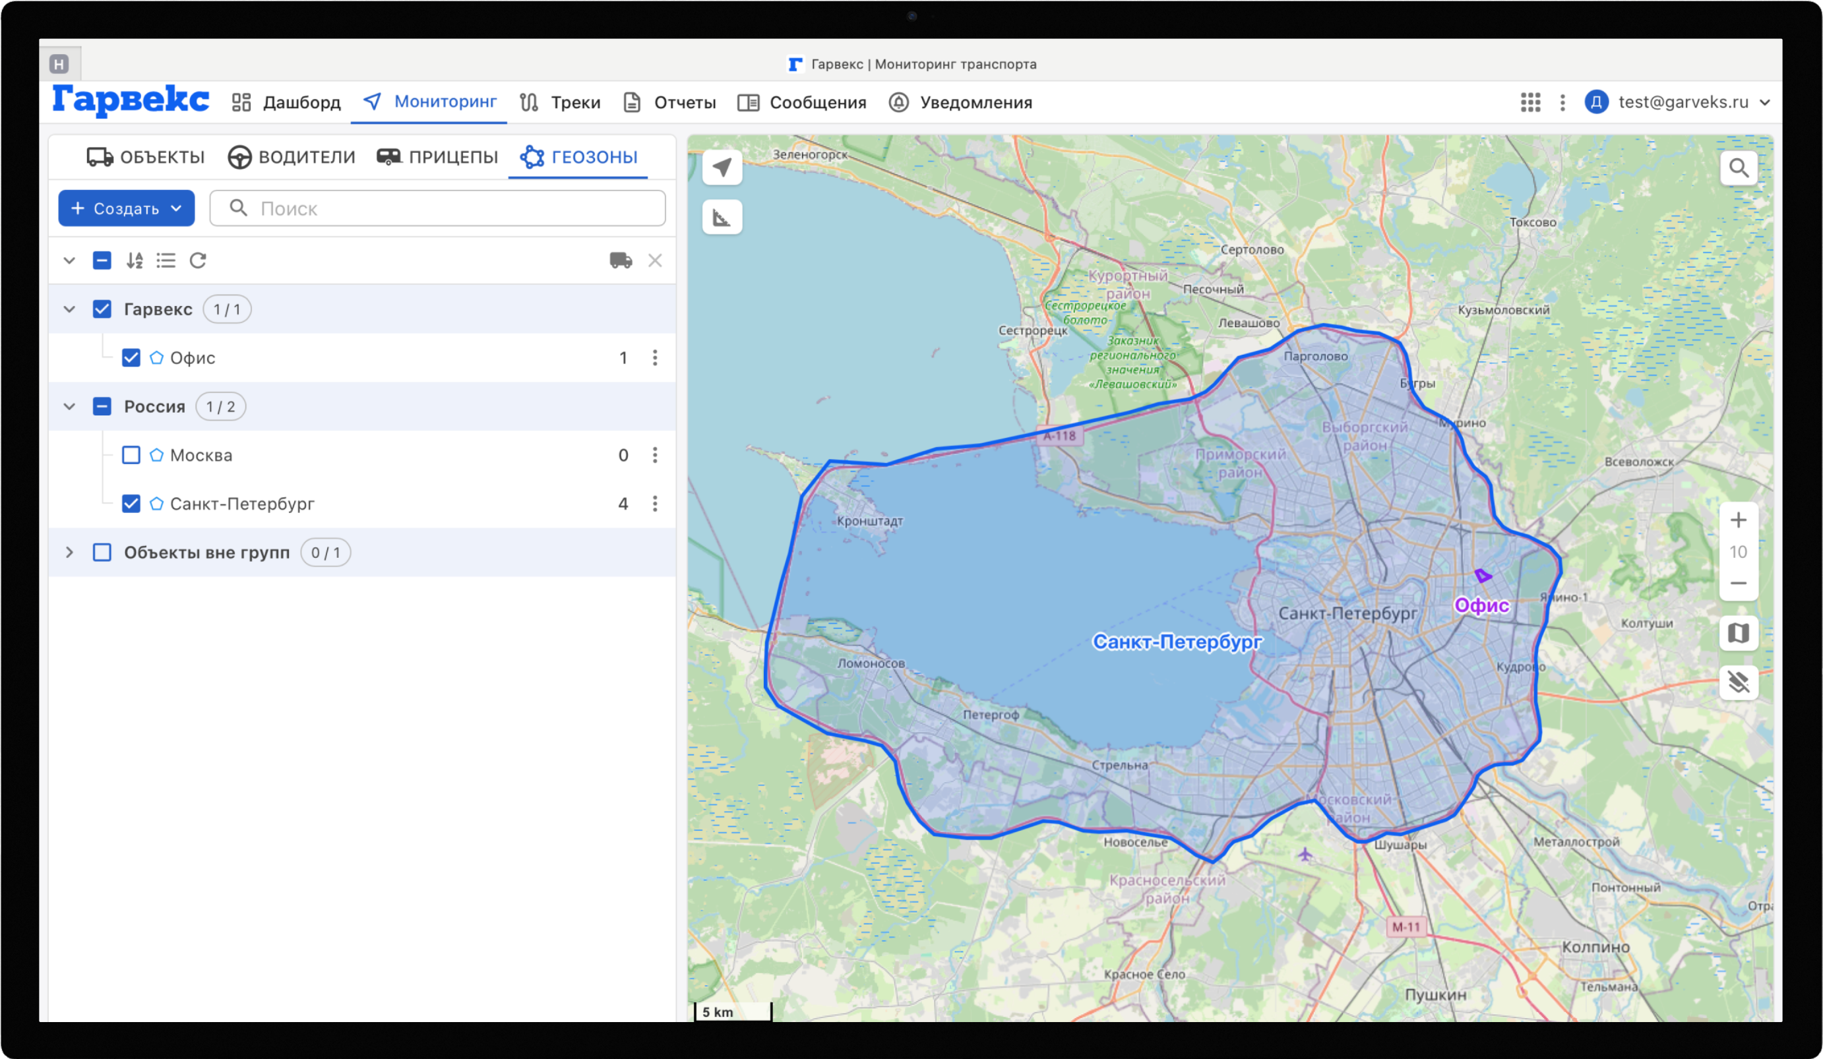Click the map layers icon
The width and height of the screenshot is (1823, 1059).
pos(1739,634)
